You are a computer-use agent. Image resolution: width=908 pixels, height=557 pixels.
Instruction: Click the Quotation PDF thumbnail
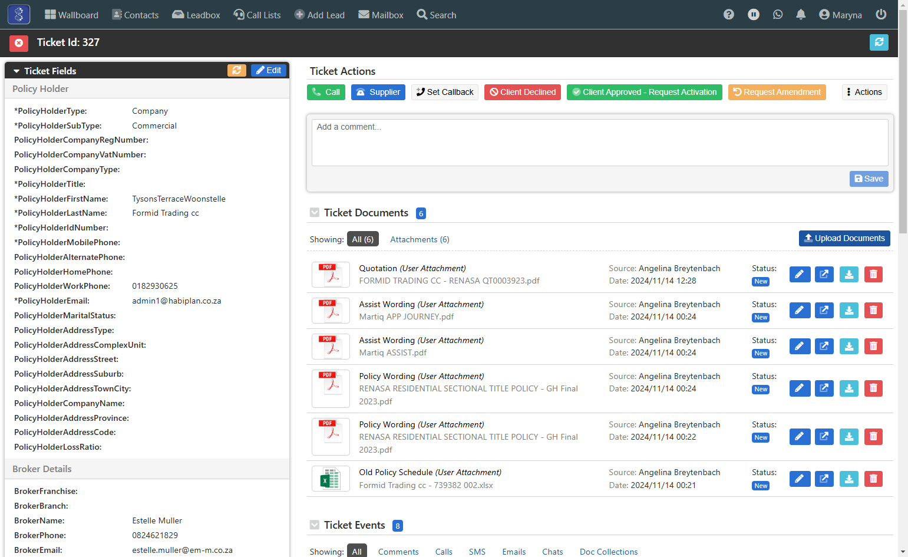(331, 275)
